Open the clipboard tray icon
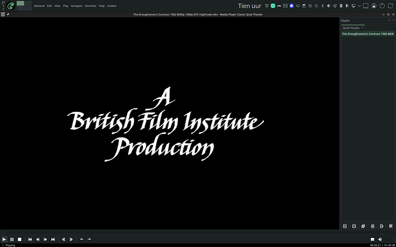Viewport: 396px width, 247px height. click(x=304, y=6)
